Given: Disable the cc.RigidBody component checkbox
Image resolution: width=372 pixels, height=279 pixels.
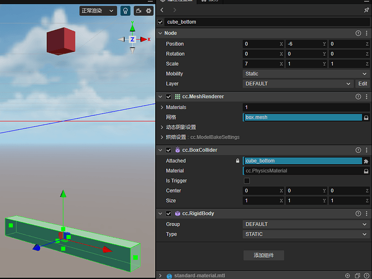Looking at the screenshot, I should [x=168, y=214].
